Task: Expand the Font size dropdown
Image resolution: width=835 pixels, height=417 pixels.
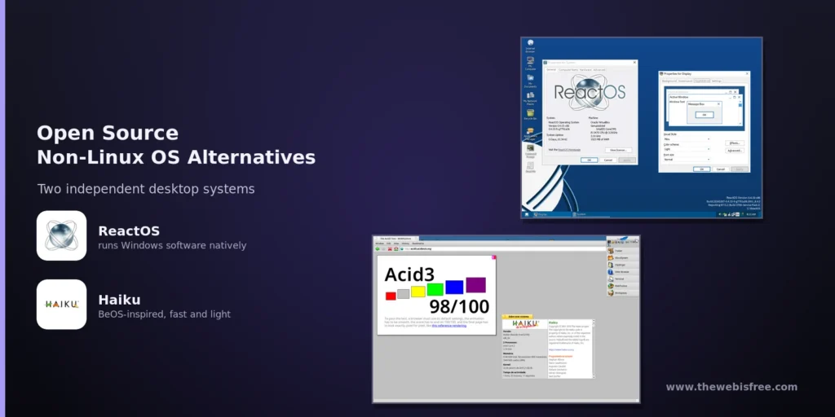Action: 687,160
